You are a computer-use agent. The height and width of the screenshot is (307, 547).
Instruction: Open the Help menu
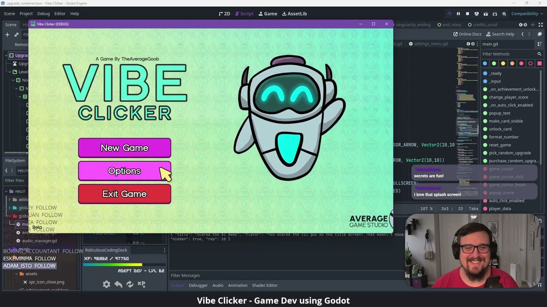click(x=74, y=14)
